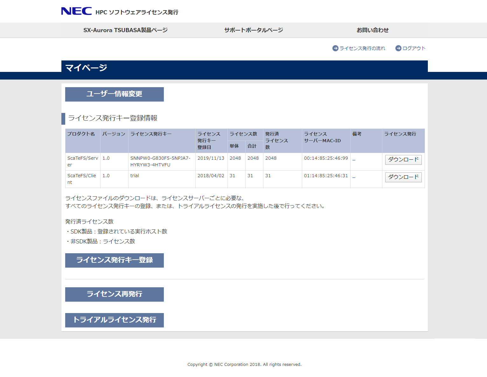Click the 単体 sub-header
The width and height of the screenshot is (487, 377).
[236, 147]
